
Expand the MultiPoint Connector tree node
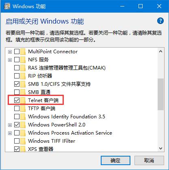tap(10, 52)
